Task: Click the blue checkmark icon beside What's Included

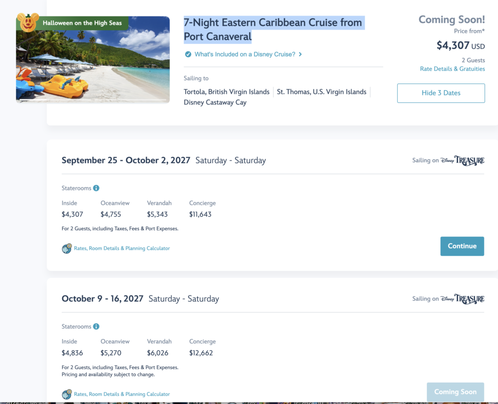Action: tap(188, 54)
